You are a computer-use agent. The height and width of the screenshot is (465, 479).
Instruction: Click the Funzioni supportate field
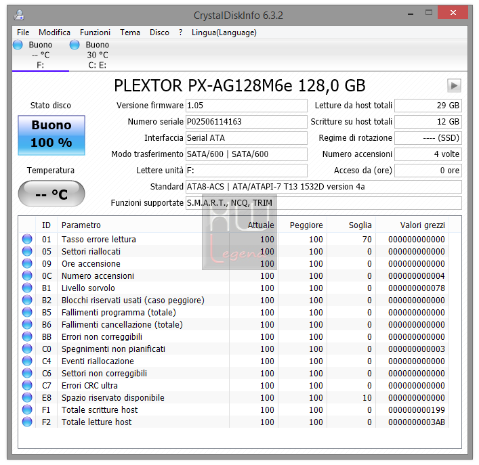pyautogui.click(x=323, y=203)
